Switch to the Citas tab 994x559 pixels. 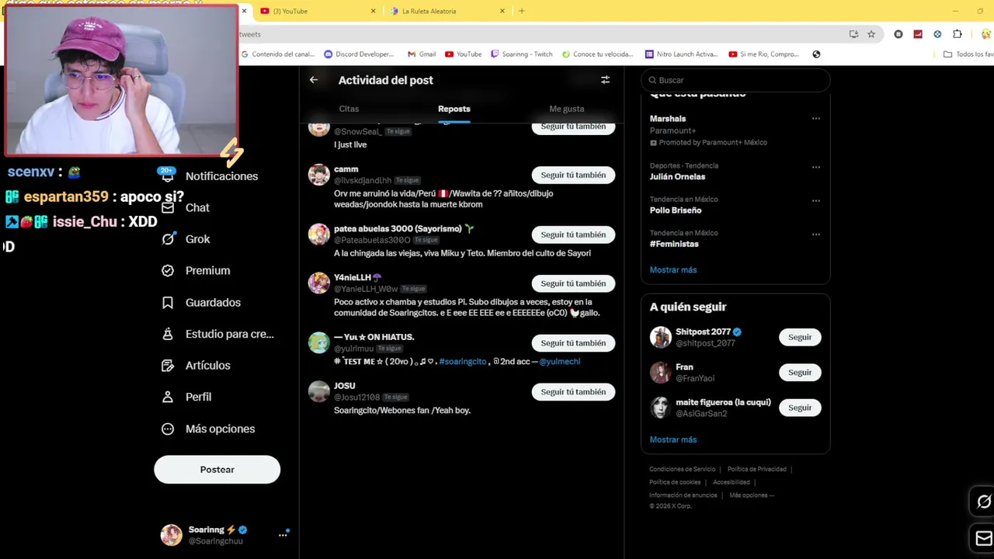pos(349,109)
